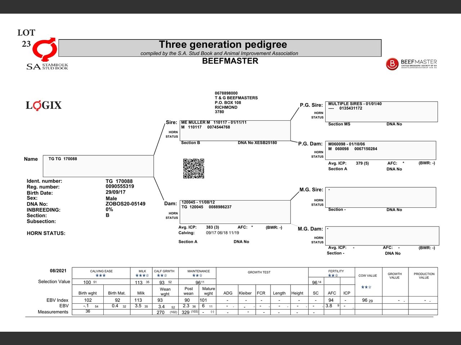461x345 pixels.
Task: Click the QR code in the pedigree
Action: 193,169
